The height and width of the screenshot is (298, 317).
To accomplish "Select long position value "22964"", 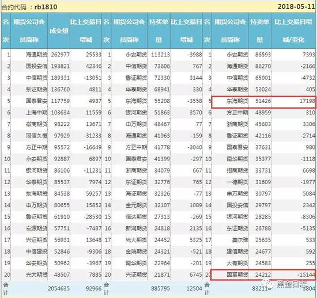I will pos(162,263).
